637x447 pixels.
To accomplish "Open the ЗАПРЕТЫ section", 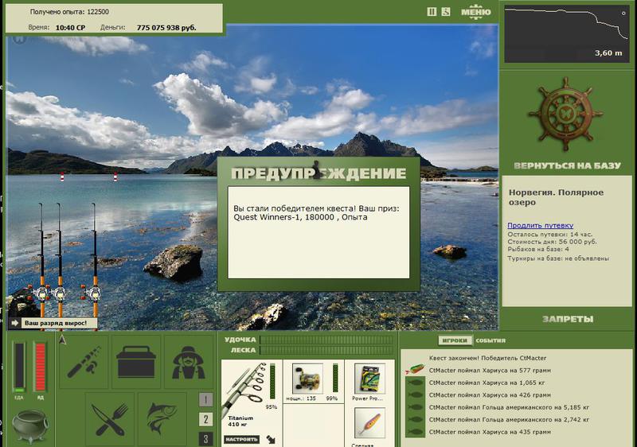I will coord(568,319).
